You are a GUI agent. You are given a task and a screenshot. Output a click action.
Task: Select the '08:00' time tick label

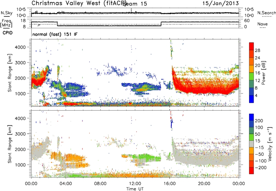point(100,184)
